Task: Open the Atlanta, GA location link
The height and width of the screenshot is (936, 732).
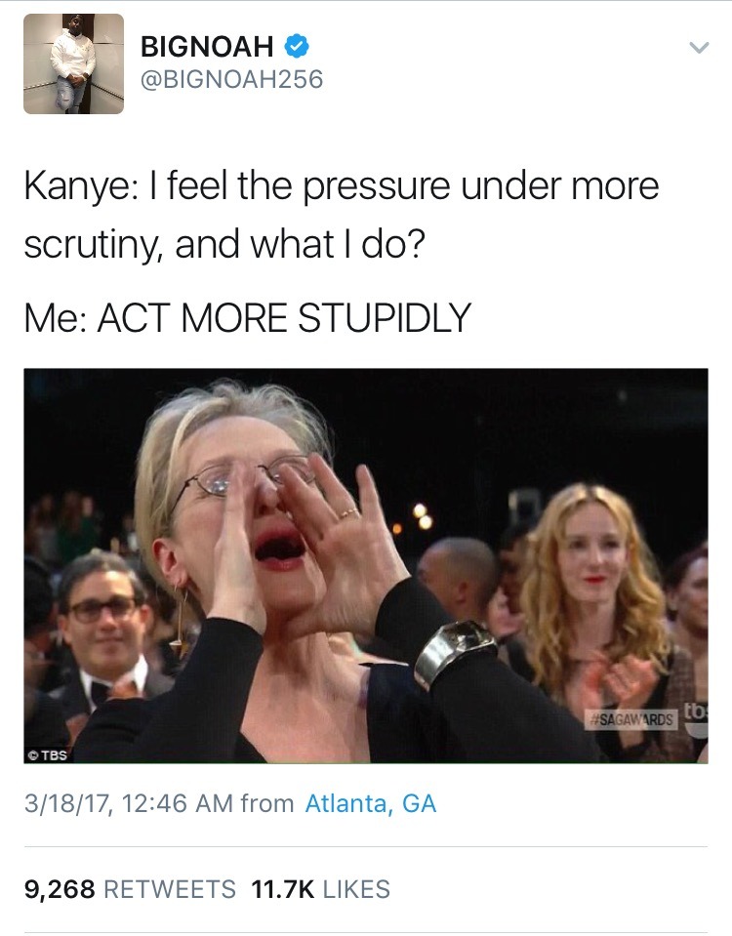Action: tap(371, 803)
